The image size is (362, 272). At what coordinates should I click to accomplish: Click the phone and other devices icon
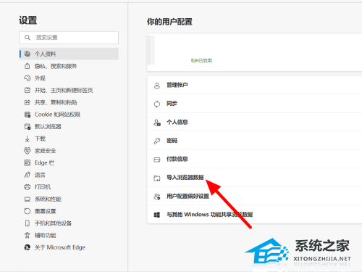tap(28, 223)
